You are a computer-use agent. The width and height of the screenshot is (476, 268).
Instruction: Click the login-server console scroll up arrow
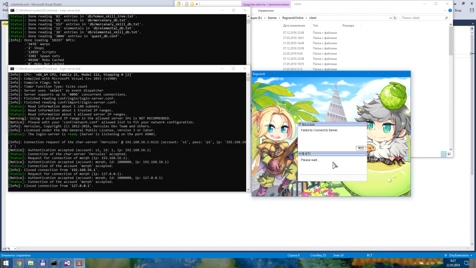(x=248, y=74)
